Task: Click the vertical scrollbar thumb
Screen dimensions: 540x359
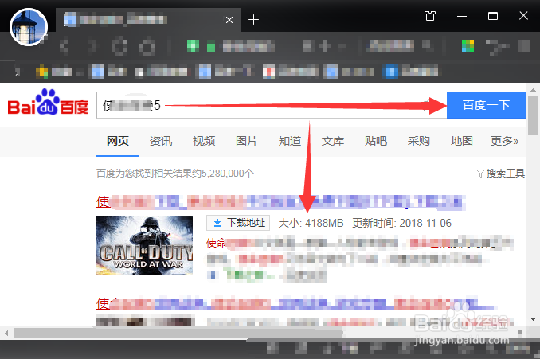Action: (533, 115)
